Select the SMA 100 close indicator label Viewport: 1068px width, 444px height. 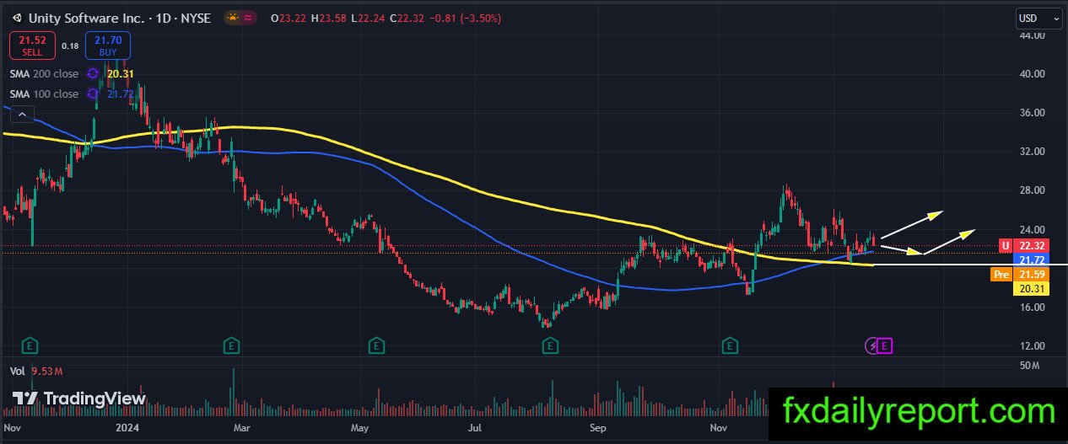click(44, 94)
